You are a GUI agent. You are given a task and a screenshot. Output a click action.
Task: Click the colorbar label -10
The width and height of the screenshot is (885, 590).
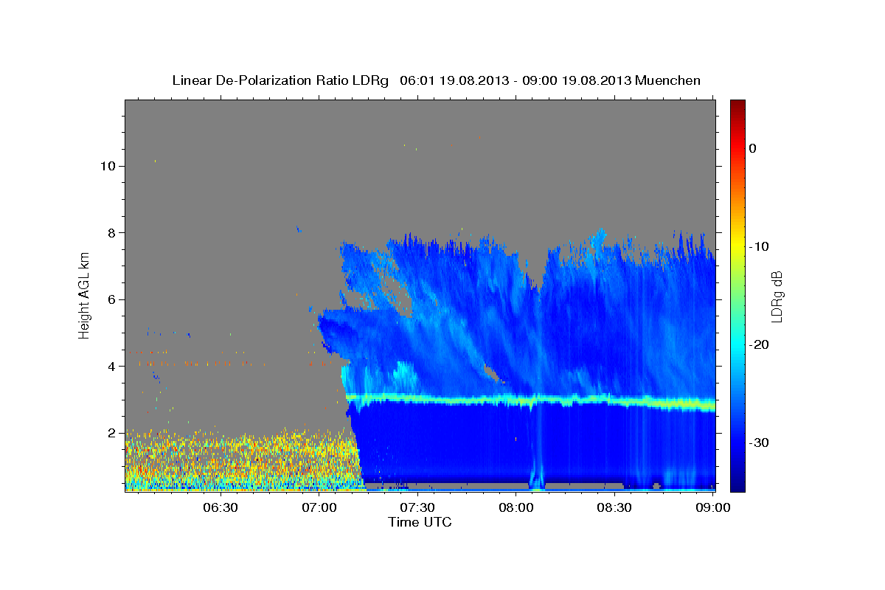pyautogui.click(x=758, y=246)
